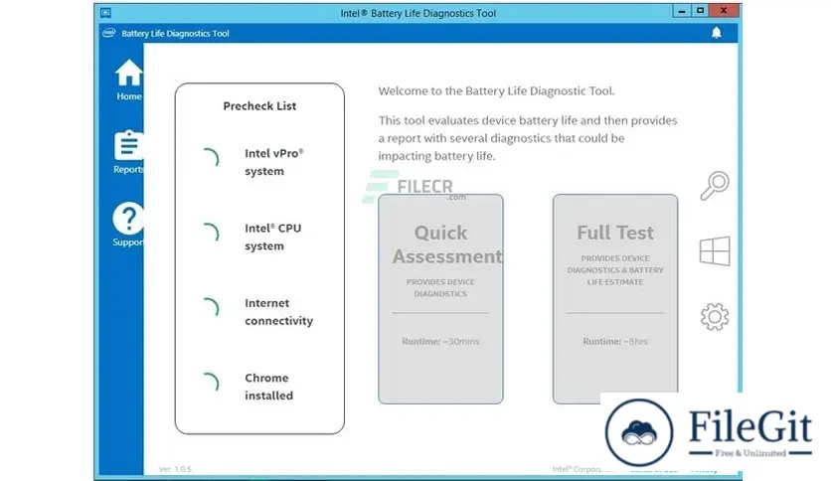Open the Support help section

[127, 225]
